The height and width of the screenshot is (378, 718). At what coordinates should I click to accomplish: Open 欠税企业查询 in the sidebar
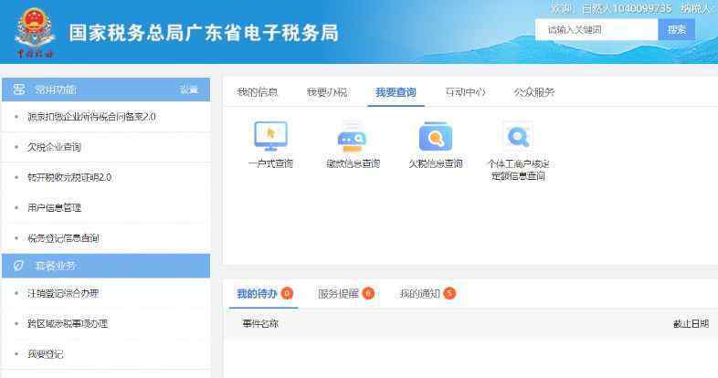coord(54,147)
